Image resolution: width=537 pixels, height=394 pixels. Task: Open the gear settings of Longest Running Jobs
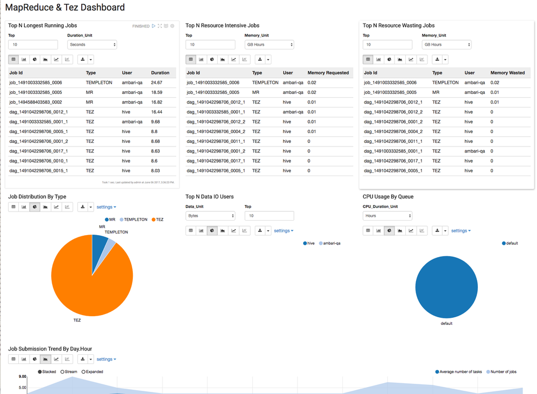tap(172, 26)
